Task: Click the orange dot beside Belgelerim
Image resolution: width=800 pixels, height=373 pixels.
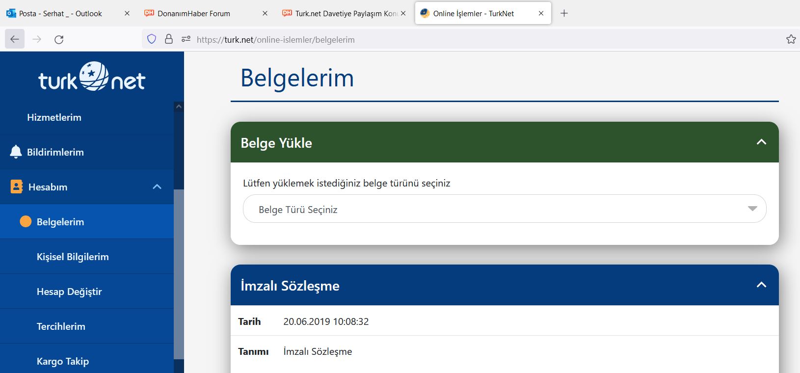Action: (26, 222)
